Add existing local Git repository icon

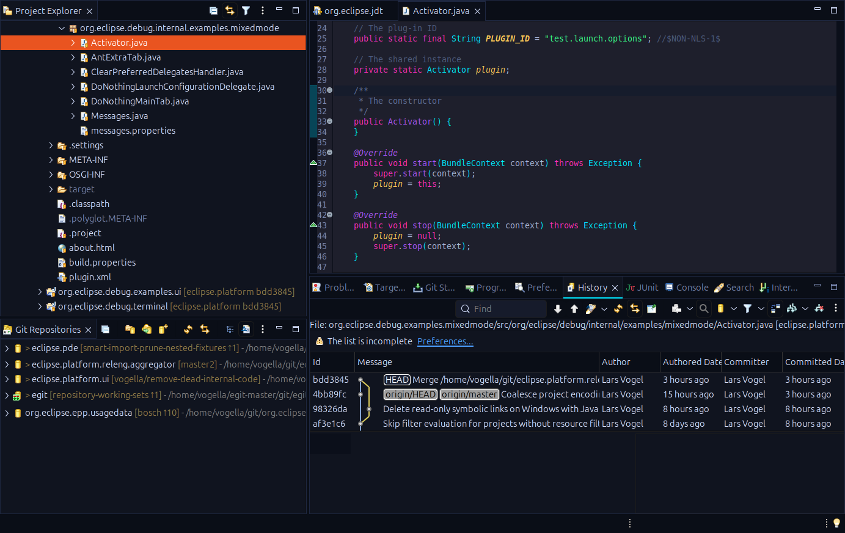coord(130,329)
